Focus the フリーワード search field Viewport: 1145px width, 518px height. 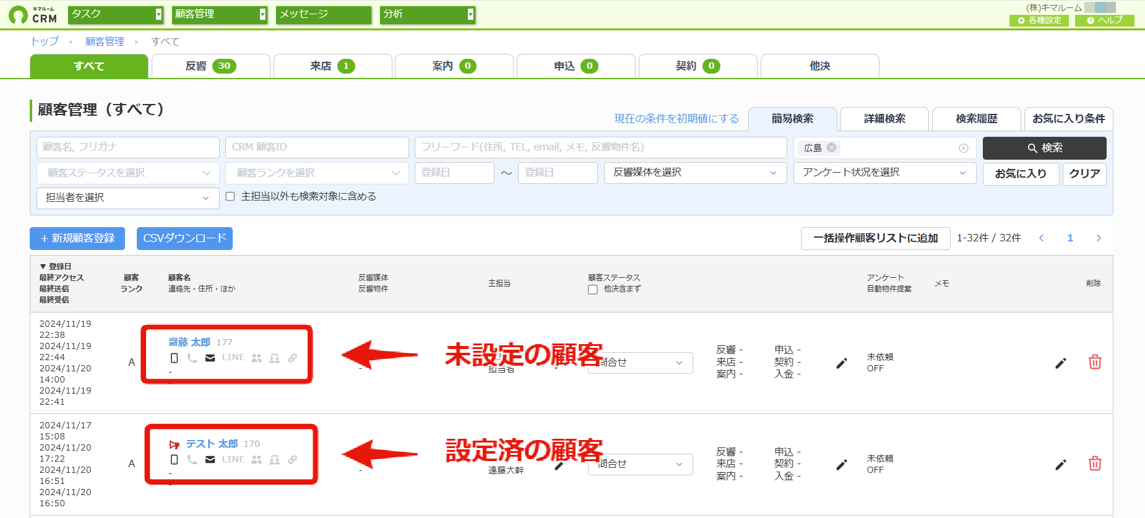pyautogui.click(x=601, y=147)
